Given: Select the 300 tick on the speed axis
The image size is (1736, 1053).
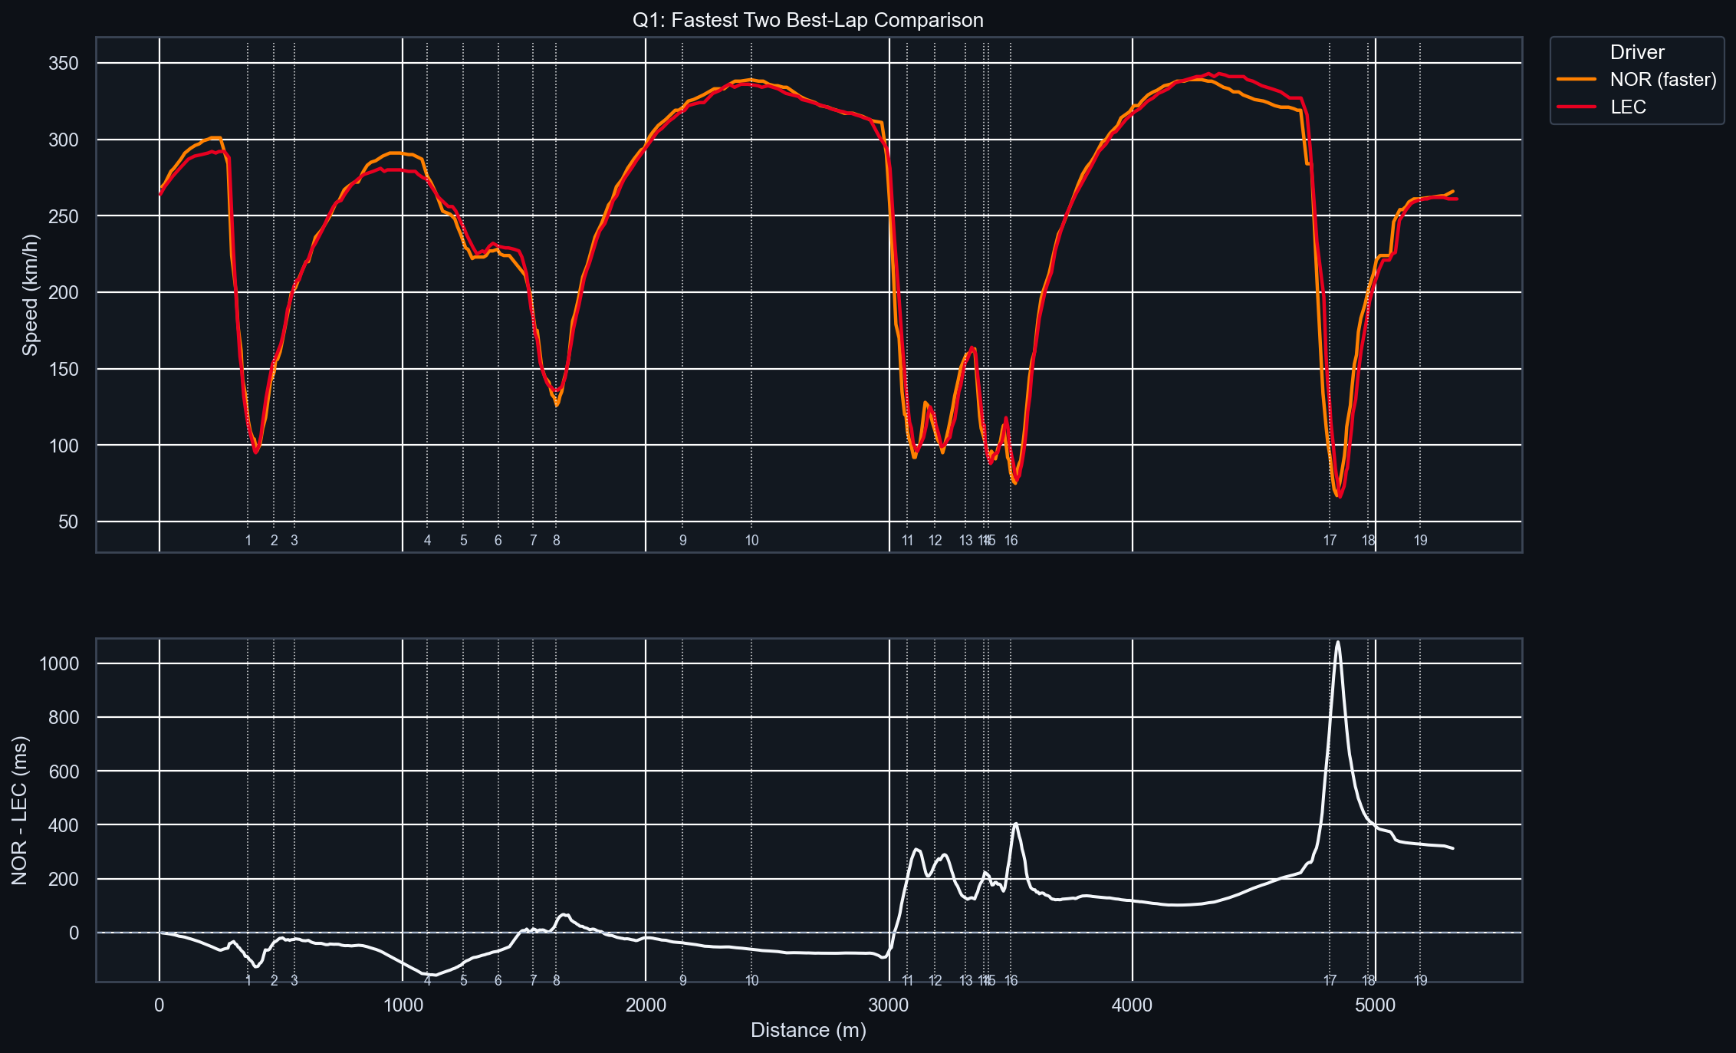Looking at the screenshot, I should pos(64,140).
